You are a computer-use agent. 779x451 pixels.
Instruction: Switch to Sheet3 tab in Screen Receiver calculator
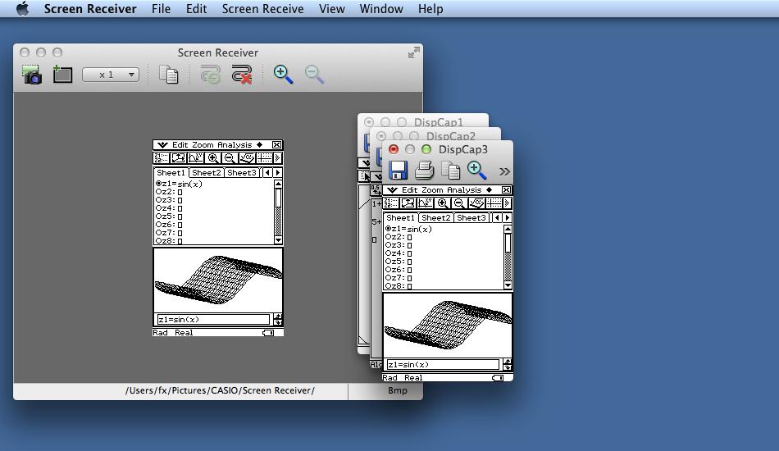[x=241, y=173]
